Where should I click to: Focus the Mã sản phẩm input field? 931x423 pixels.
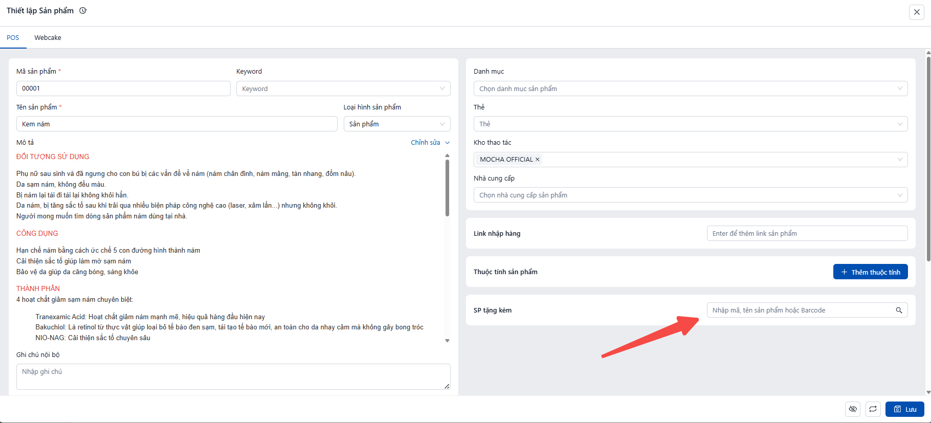pyautogui.click(x=123, y=88)
